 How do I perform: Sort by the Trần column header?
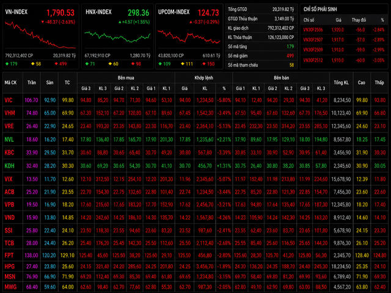32,82
